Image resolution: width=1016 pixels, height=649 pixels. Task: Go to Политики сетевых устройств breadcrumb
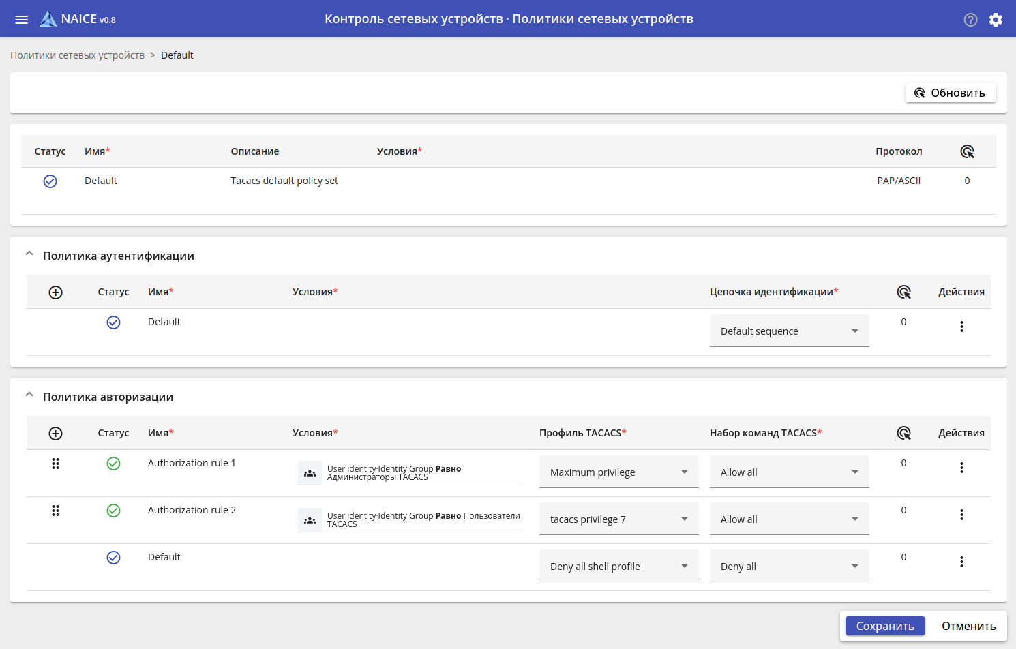pos(77,55)
